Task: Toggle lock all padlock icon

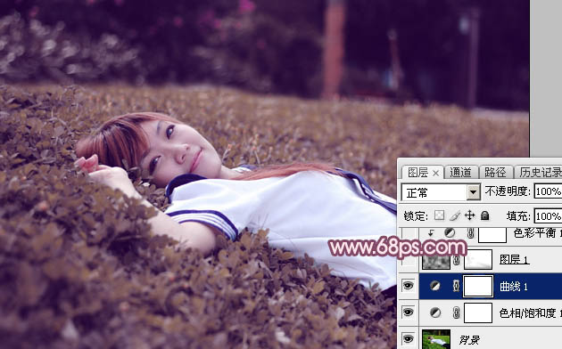Action: click(x=485, y=215)
